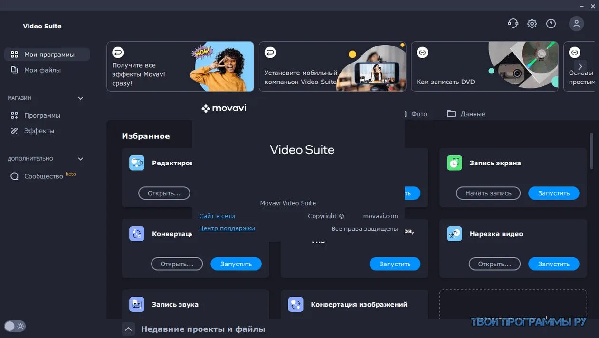
Task: Open the support headset icon
Action: (513, 24)
